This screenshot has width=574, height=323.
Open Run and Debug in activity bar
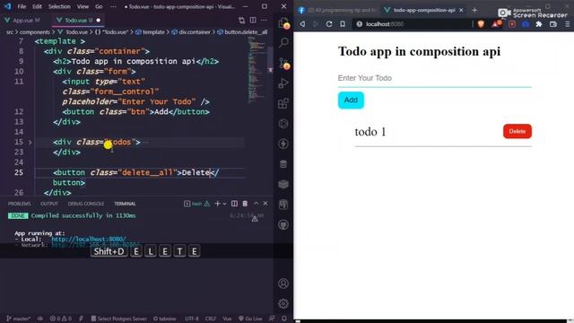pyautogui.click(x=283, y=83)
